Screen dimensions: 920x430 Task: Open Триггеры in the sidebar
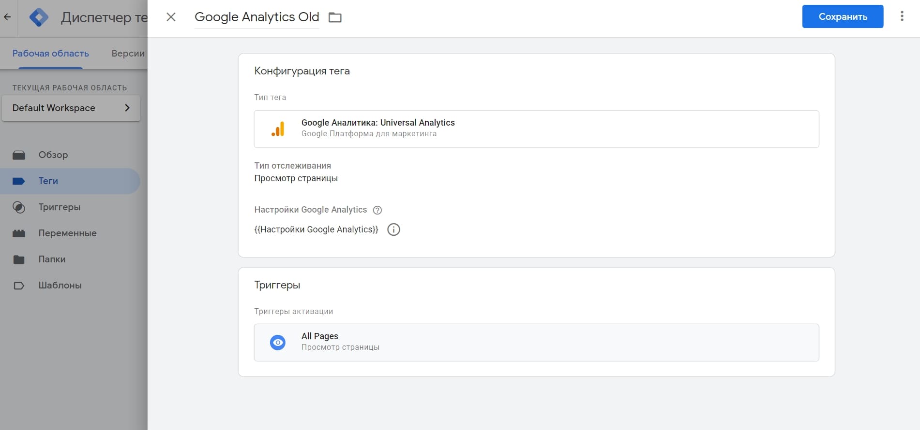tap(70, 207)
